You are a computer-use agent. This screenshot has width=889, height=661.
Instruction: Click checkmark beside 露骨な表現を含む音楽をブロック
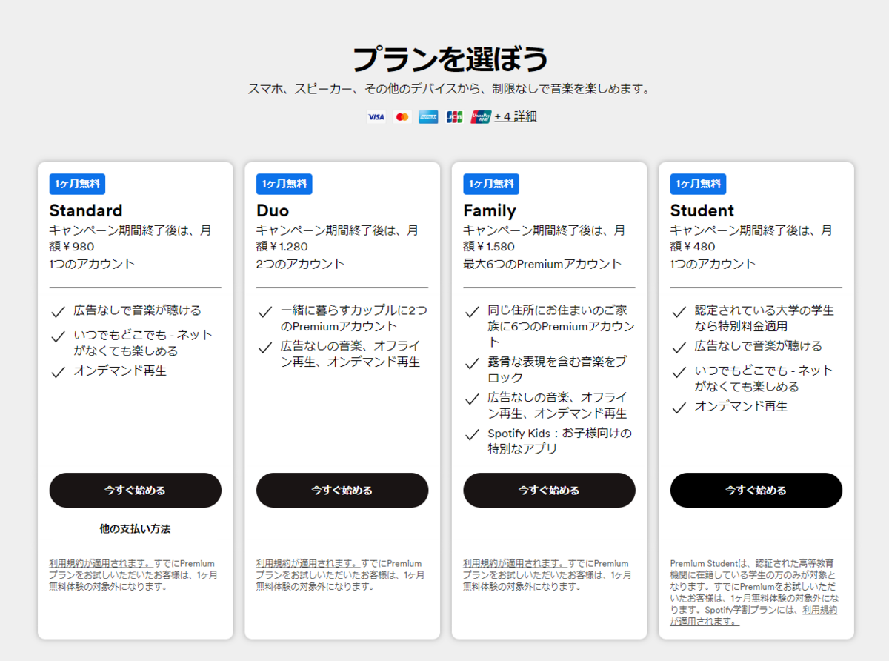(472, 364)
